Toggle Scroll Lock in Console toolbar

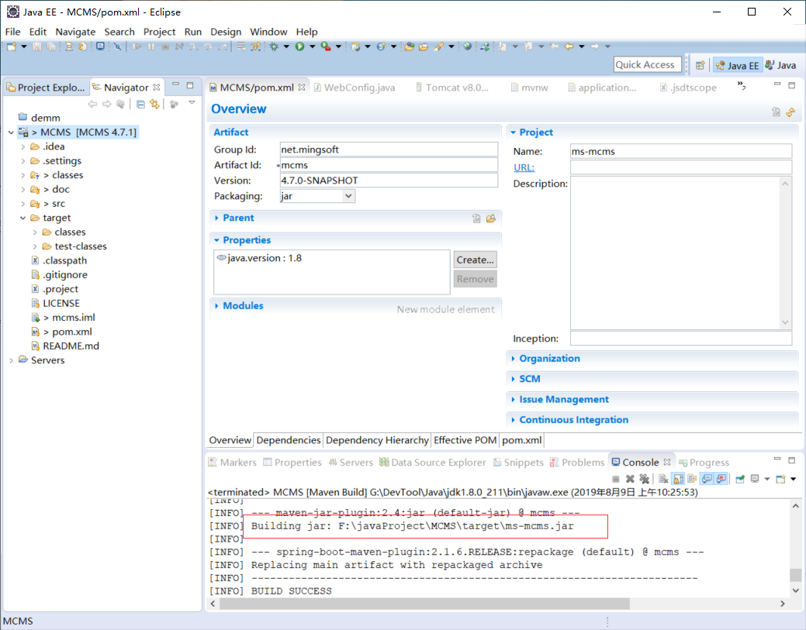click(x=679, y=479)
